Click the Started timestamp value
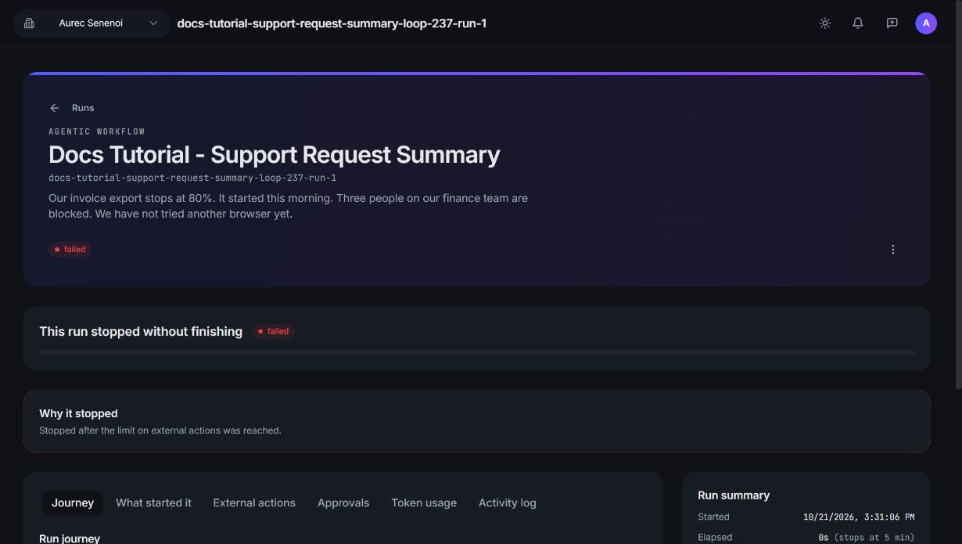 click(859, 517)
